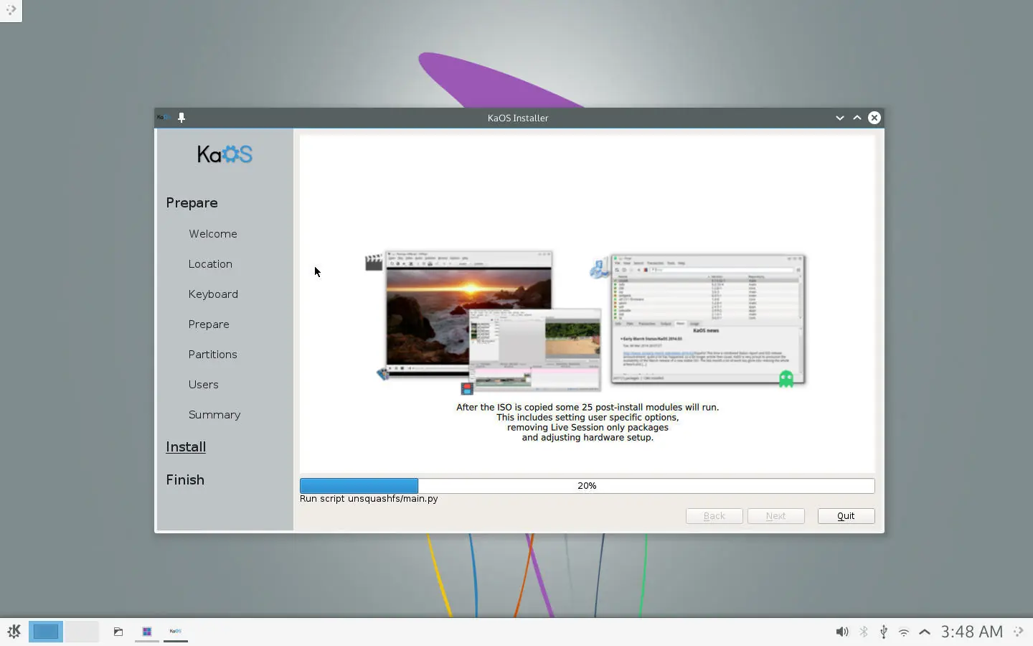Click the 20% installation progress bar

(587, 486)
